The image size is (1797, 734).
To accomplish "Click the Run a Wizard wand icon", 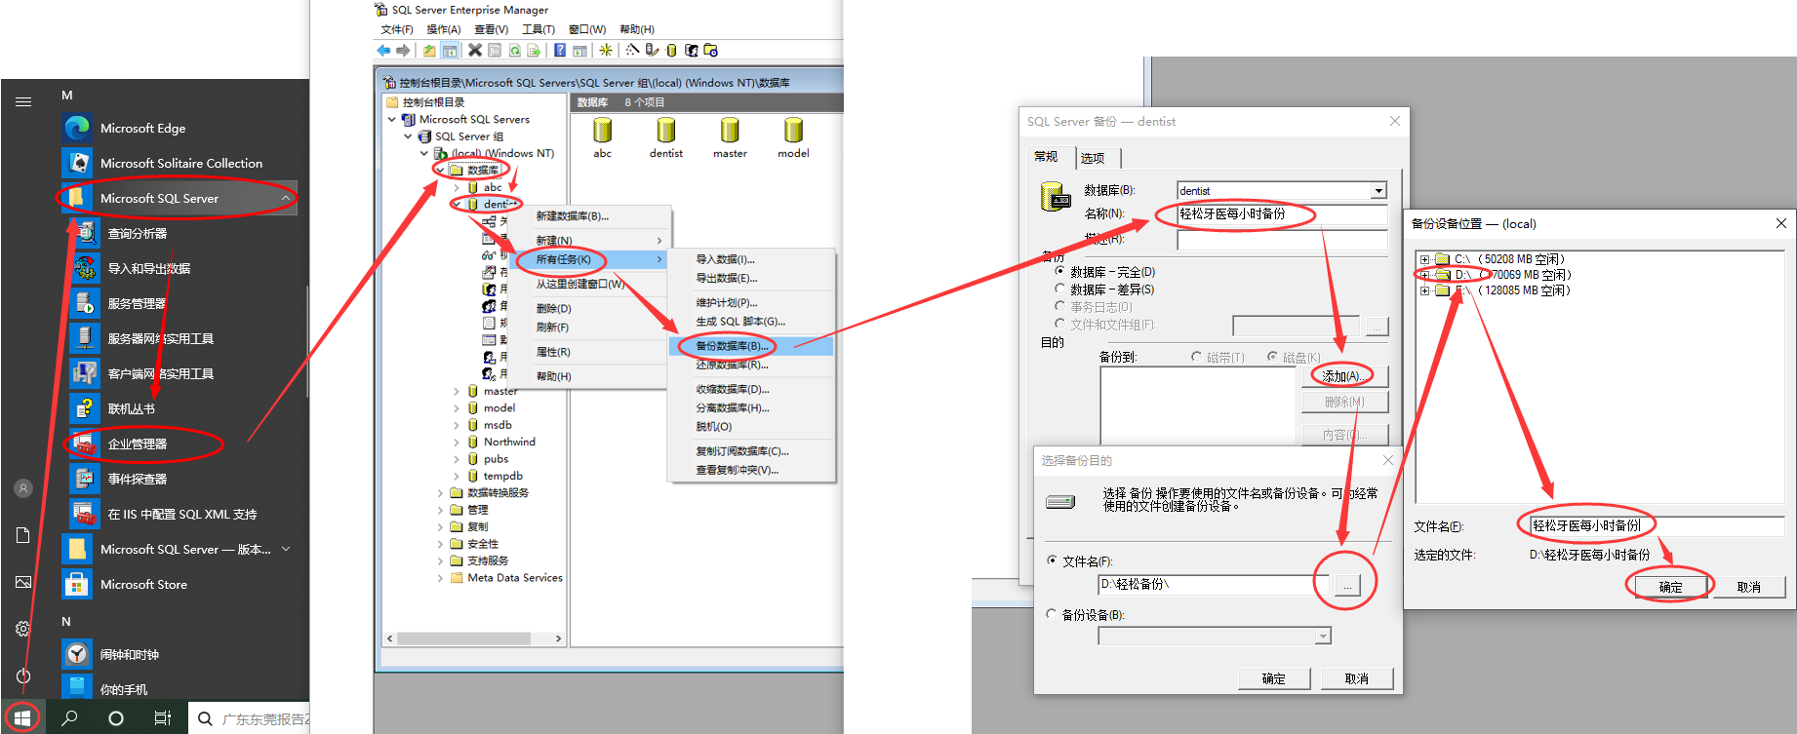I will (x=633, y=51).
